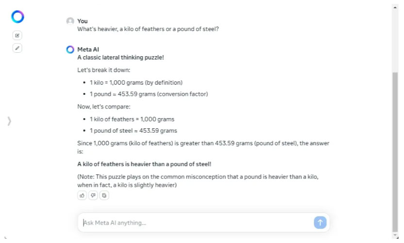This screenshot has height=243, width=404.
Task: Dislike the response with the thumbs down icon
Action: click(93, 195)
